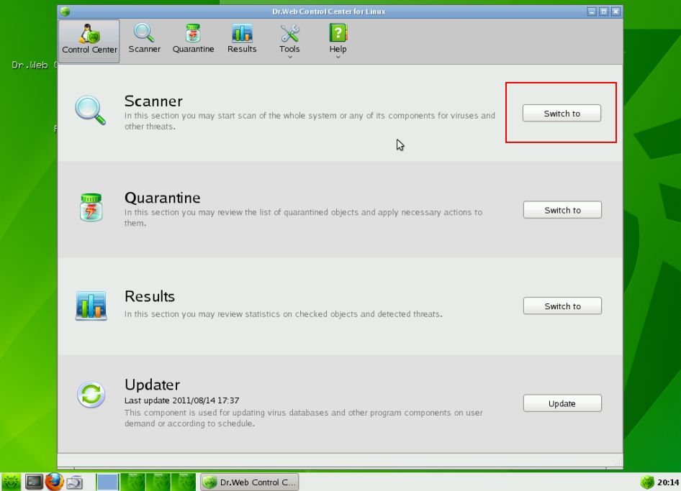This screenshot has height=491, width=681.
Task: Expand the Tools toolbar menu
Action: (289, 41)
